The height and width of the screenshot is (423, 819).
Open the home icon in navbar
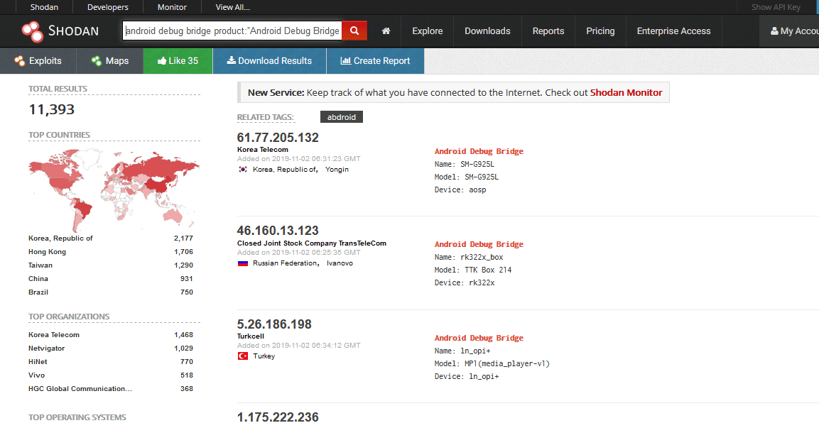pyautogui.click(x=386, y=31)
